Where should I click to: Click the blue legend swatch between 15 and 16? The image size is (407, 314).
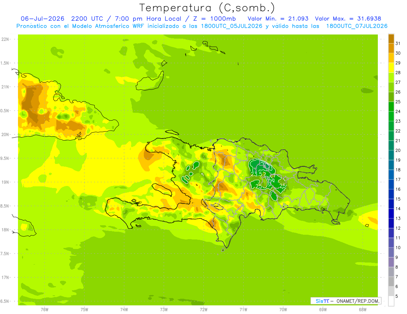(x=391, y=194)
